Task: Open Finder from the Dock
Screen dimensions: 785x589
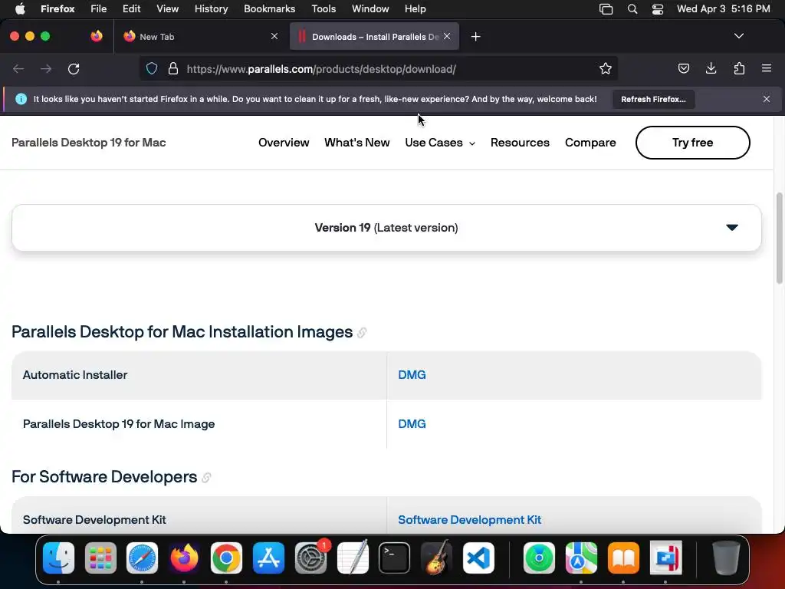Action: [58, 558]
